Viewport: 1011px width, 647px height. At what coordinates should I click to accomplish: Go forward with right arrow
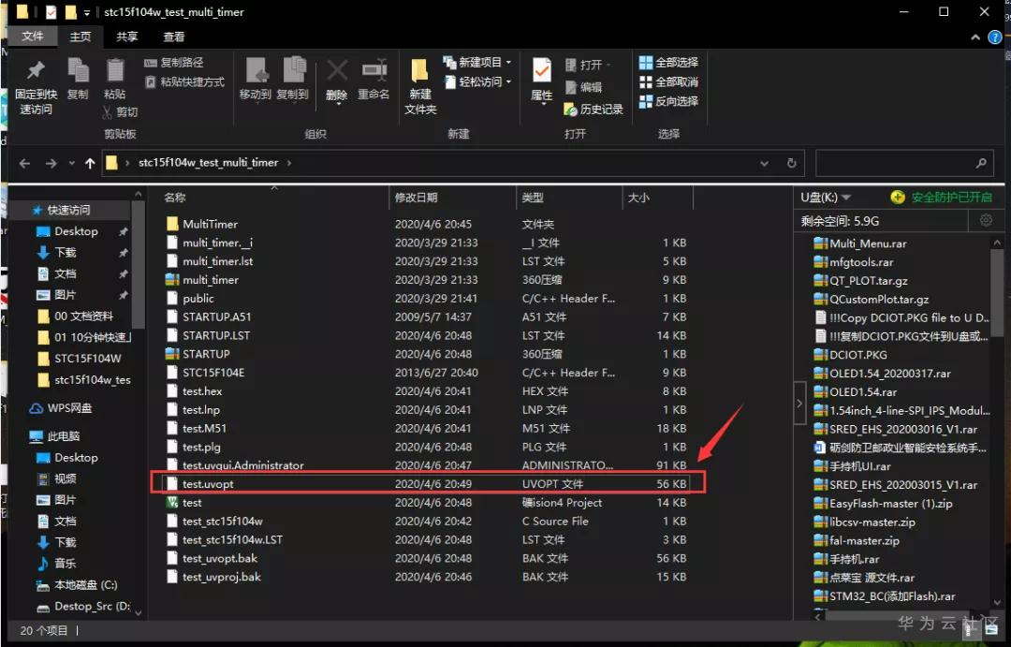(x=51, y=163)
